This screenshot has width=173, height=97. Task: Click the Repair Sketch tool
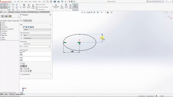point(62,6)
